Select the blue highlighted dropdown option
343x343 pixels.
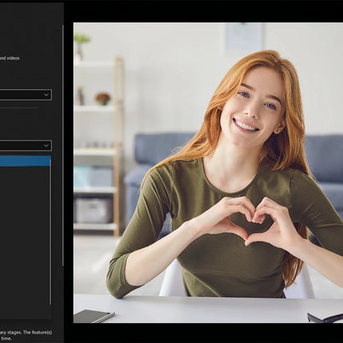point(26,161)
